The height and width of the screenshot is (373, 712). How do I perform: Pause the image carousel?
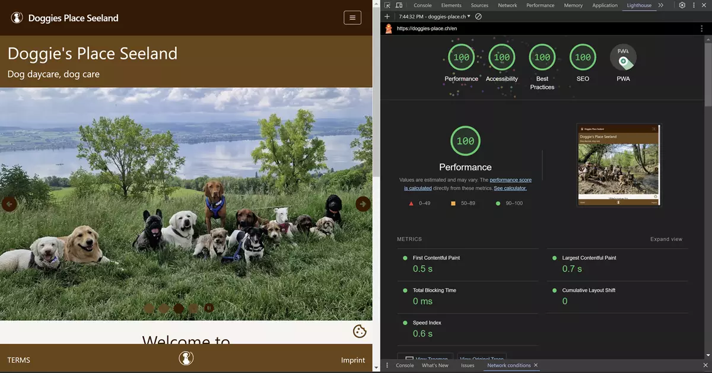209,308
